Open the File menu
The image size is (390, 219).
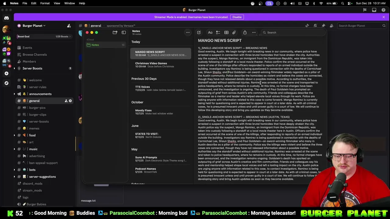pyautogui.click(x=25, y=3)
